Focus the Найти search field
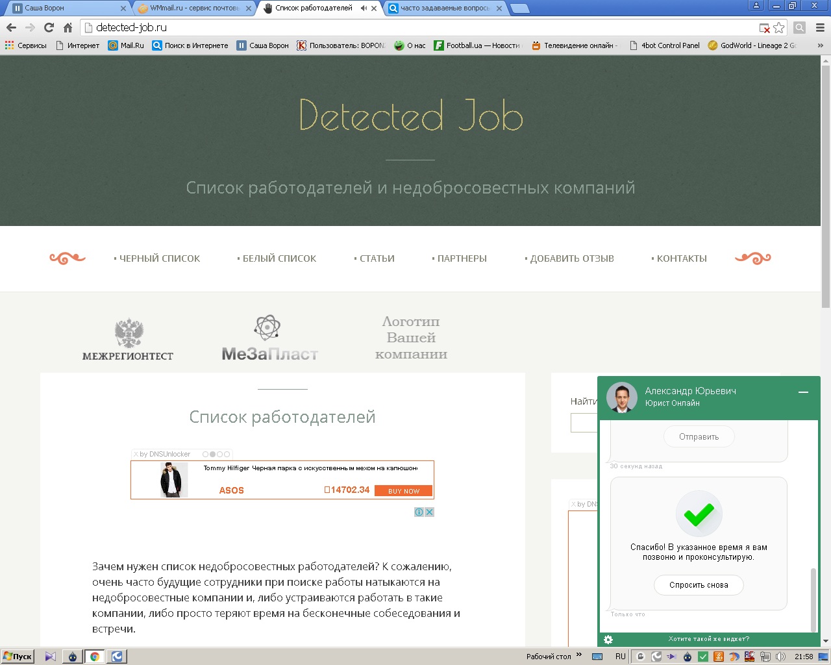Viewport: 831px width, 665px height. [x=584, y=423]
